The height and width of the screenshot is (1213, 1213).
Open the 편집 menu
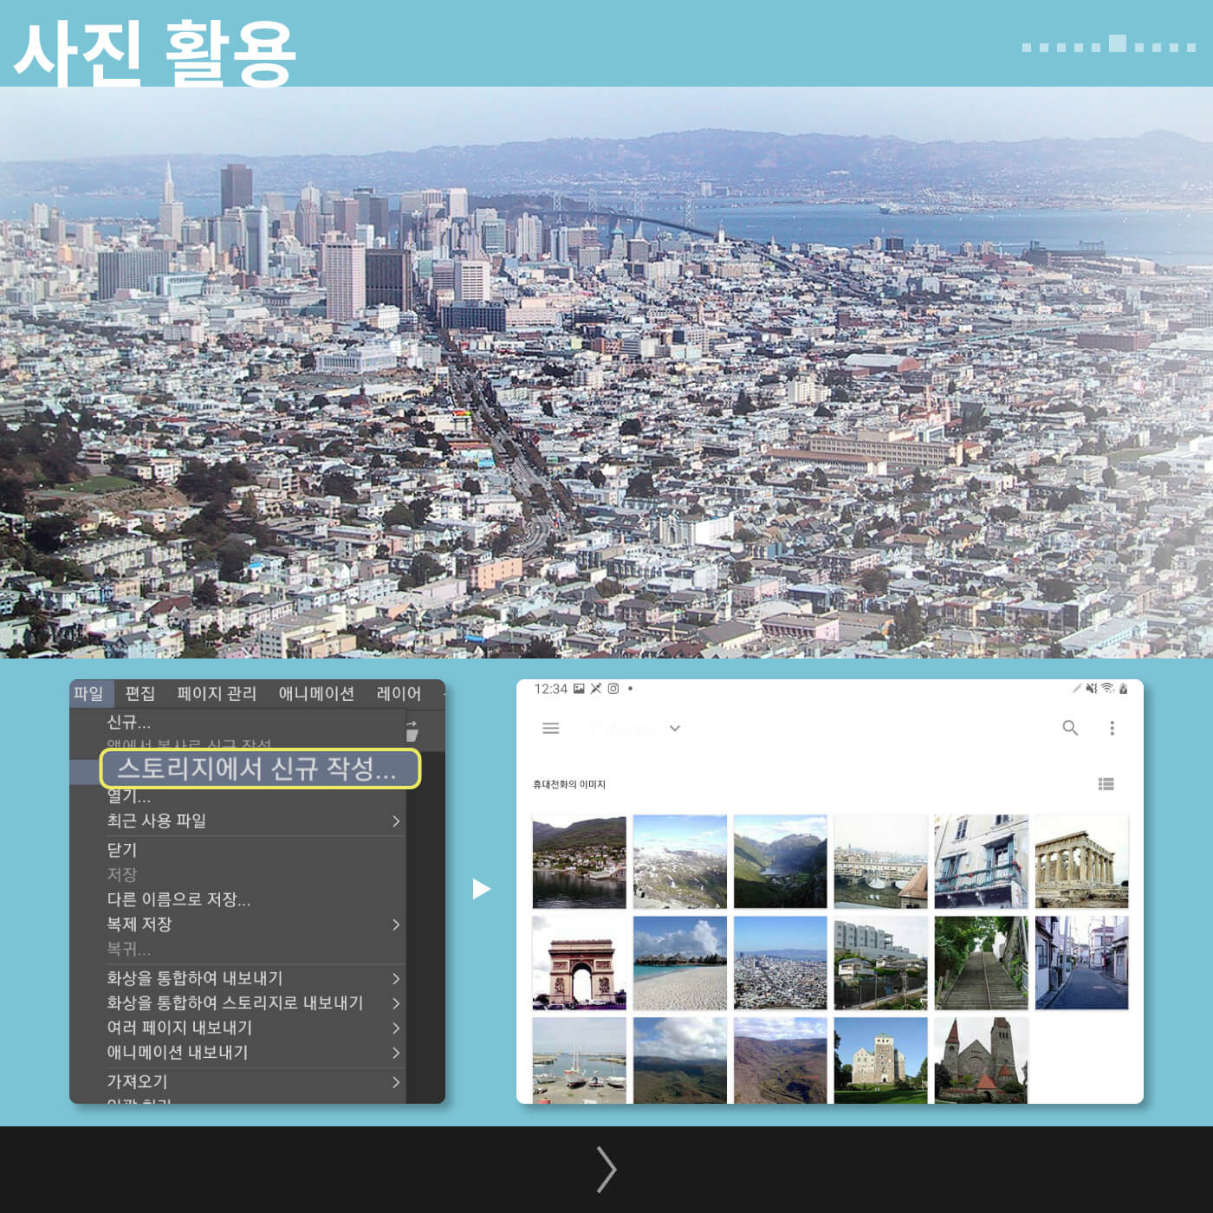click(139, 693)
